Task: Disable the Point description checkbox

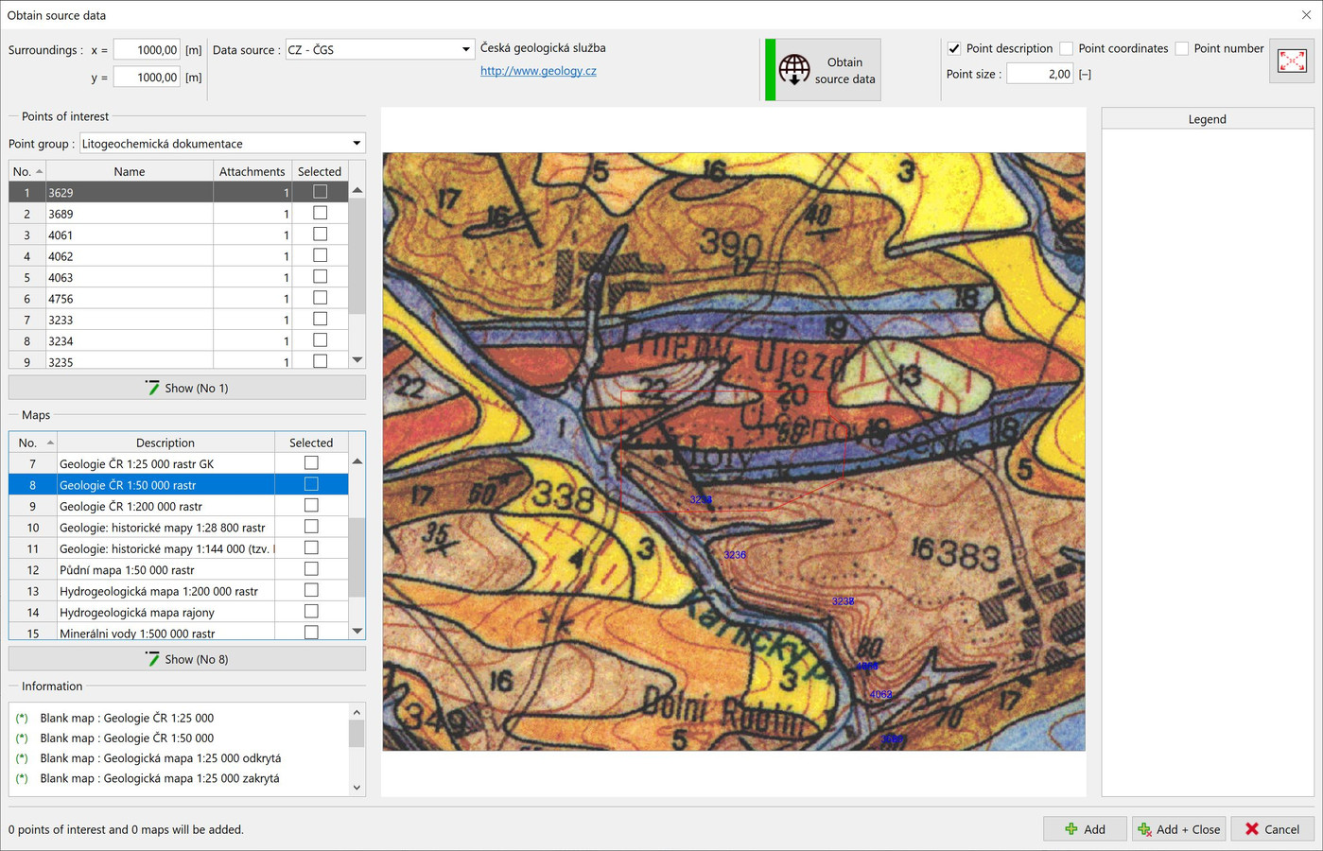Action: pos(954,48)
